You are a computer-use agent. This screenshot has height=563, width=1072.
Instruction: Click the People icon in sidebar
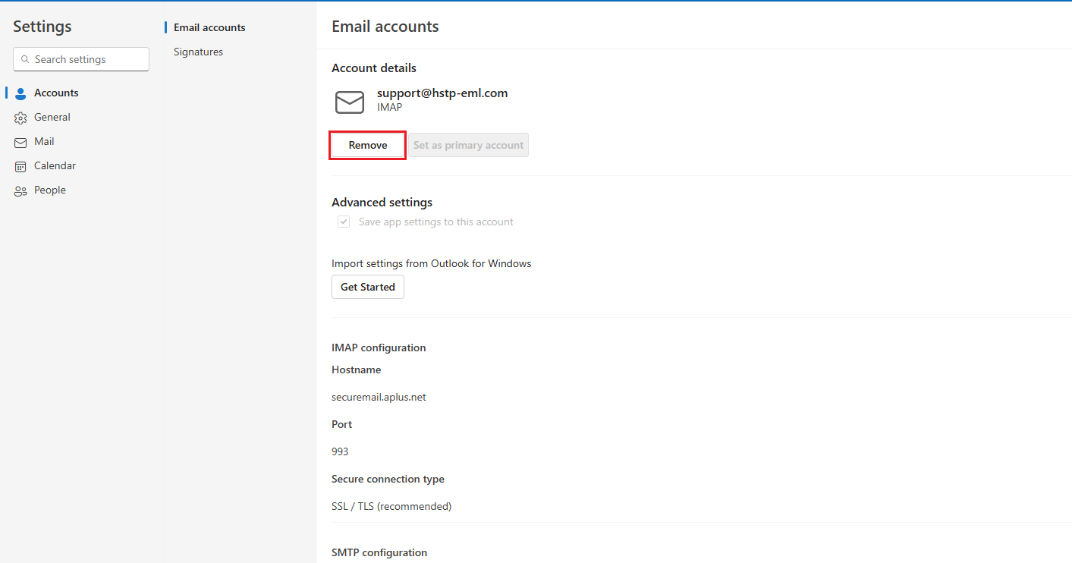coord(20,190)
